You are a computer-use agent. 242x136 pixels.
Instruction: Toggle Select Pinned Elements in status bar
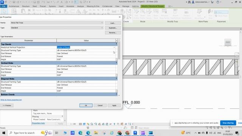click(215, 128)
